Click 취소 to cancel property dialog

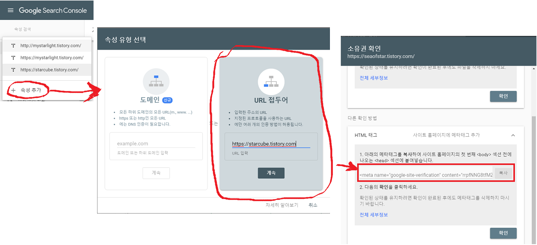[313, 205]
